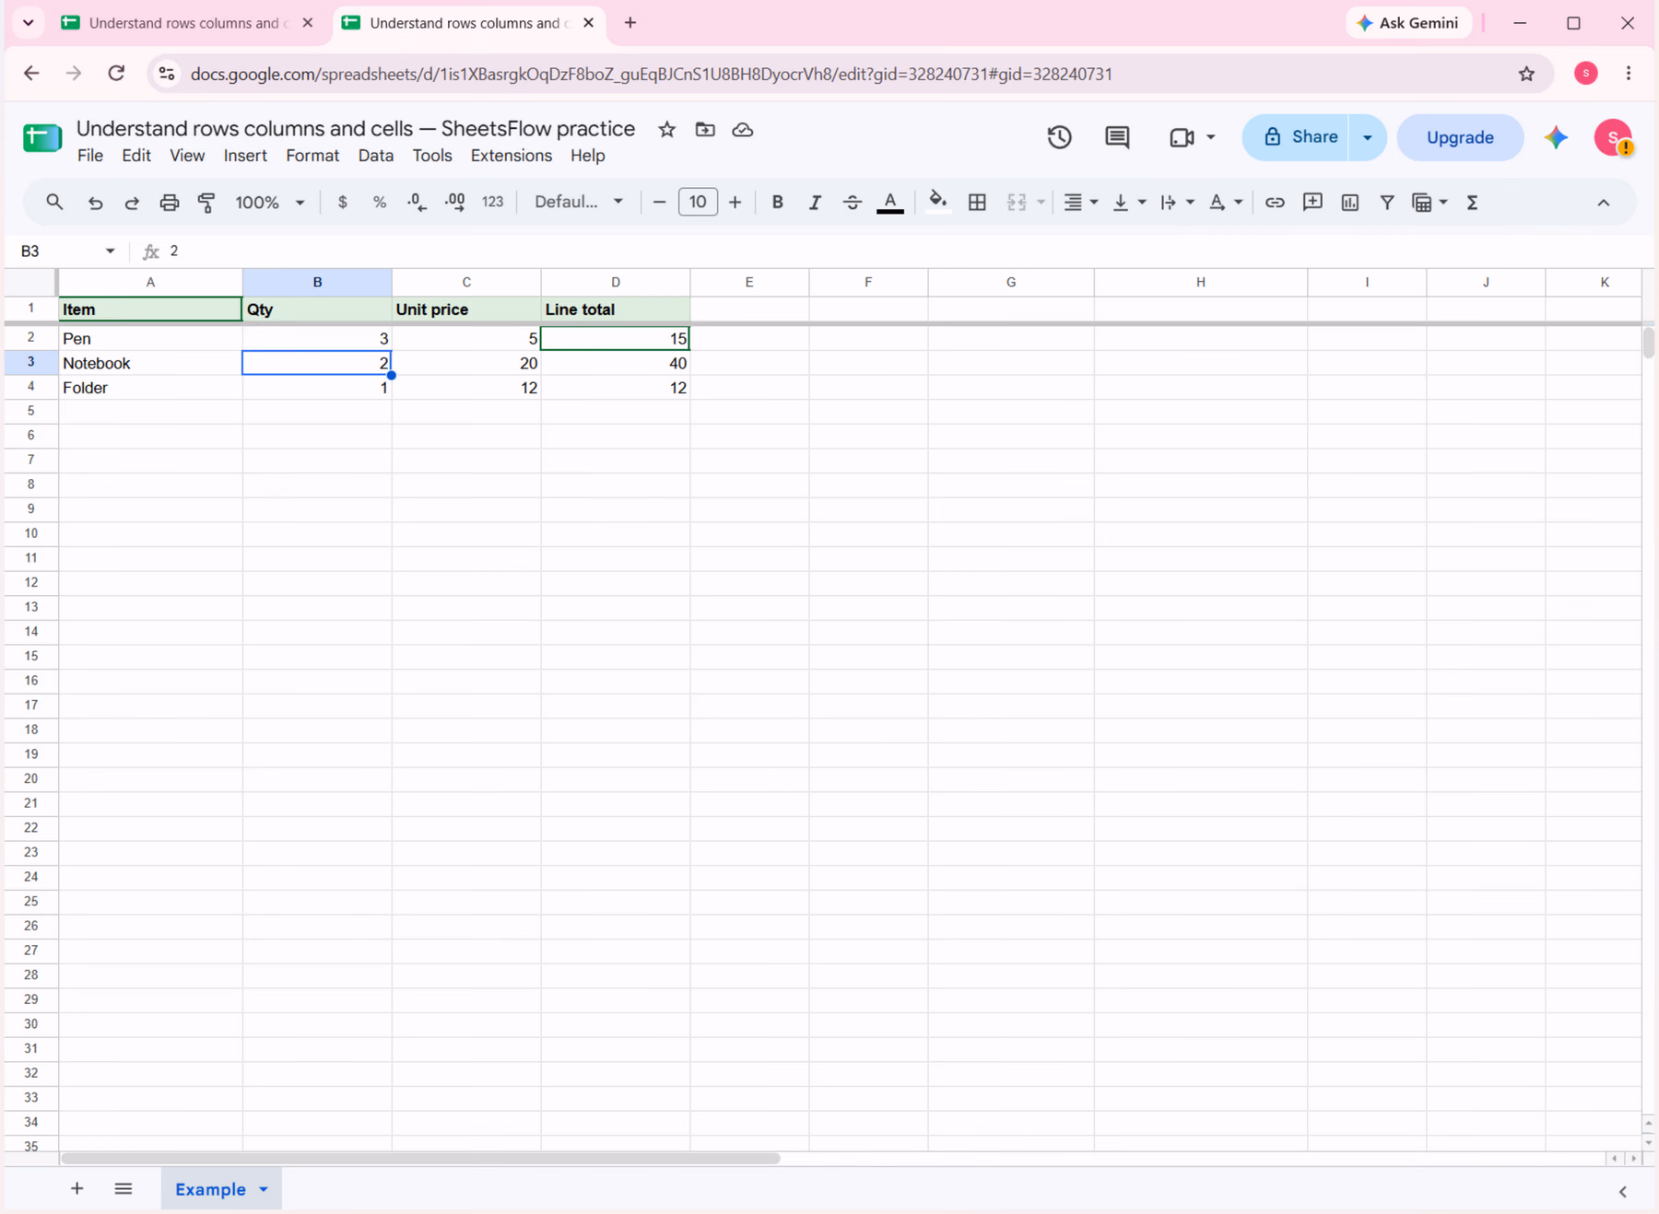Open version history clock icon
This screenshot has width=1659, height=1214.
coord(1059,137)
